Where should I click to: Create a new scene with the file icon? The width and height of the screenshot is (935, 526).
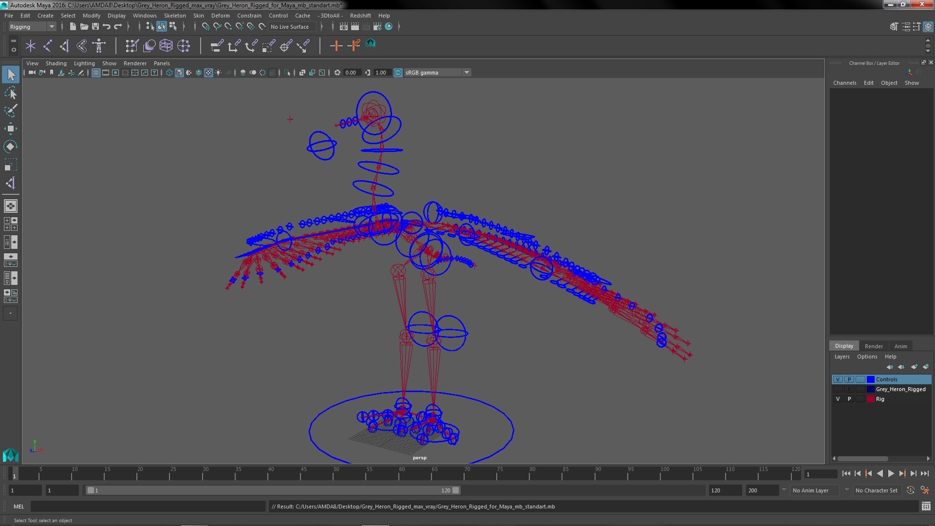(x=73, y=26)
